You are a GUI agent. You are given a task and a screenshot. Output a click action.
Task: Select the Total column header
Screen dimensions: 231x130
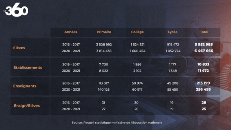204,32
